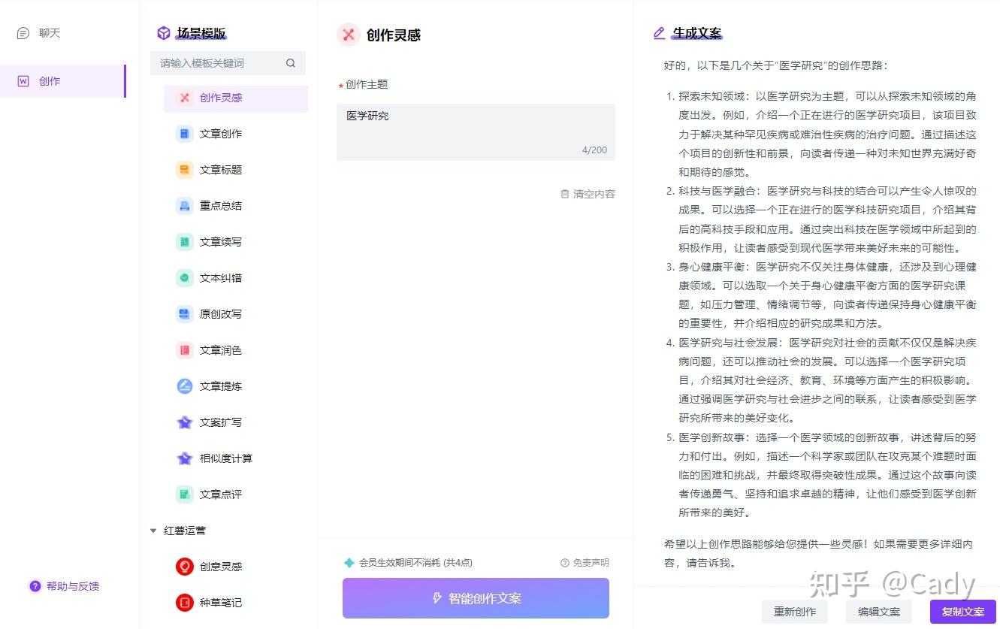
Task: Click the question mark icon beside 帮助与反馈
Action: (35, 586)
